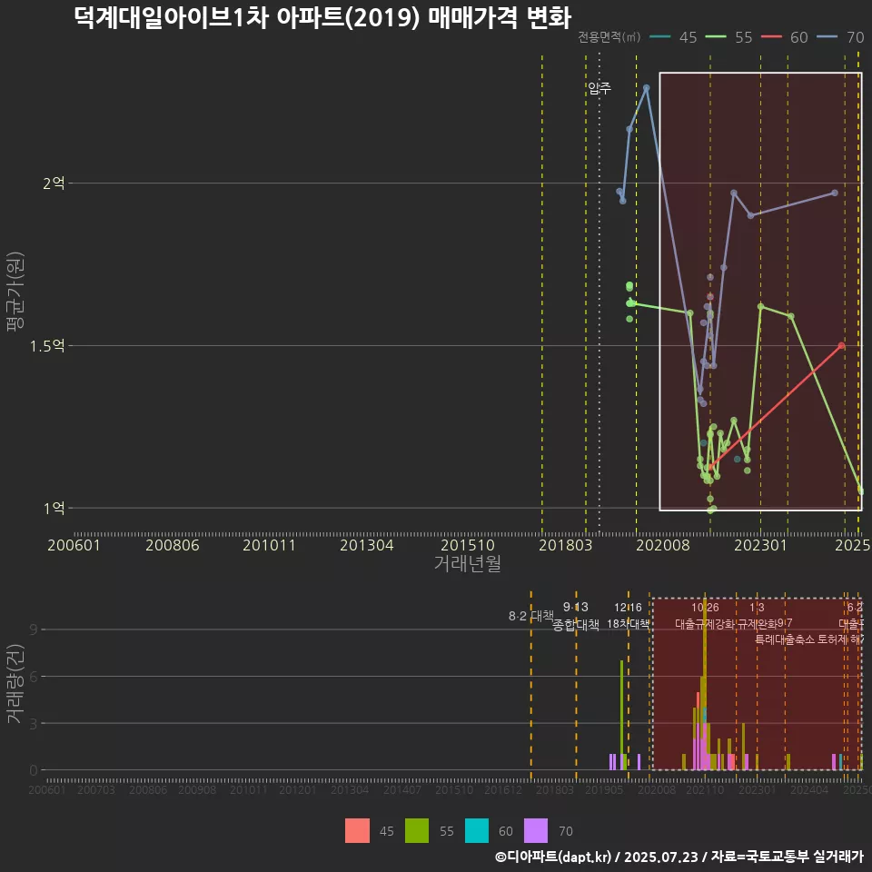The width and height of the screenshot is (872, 872).
Task: Click the 6 label on volume axis
Action: coord(34,676)
